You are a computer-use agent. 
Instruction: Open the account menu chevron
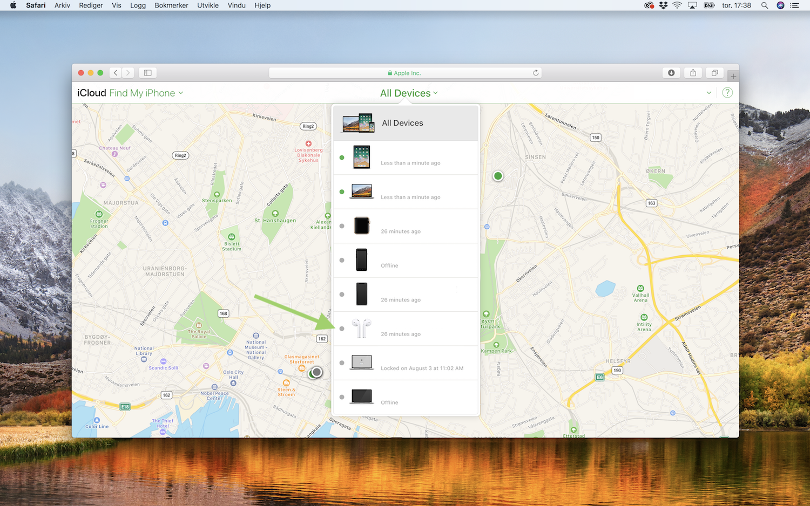(x=709, y=93)
